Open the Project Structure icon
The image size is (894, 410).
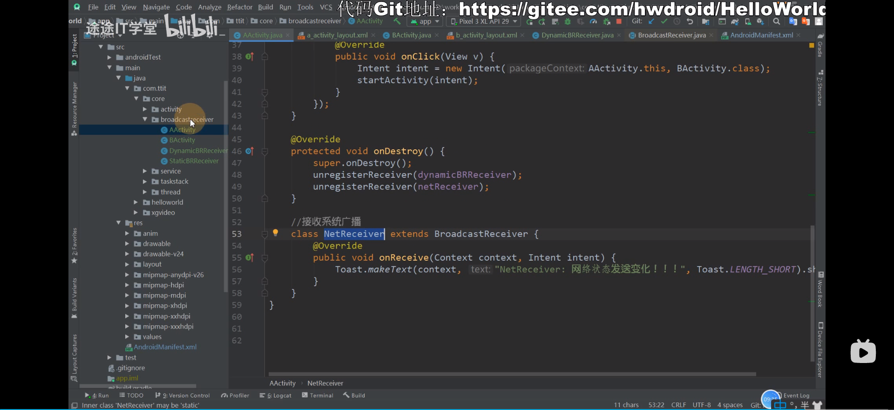coord(706,22)
